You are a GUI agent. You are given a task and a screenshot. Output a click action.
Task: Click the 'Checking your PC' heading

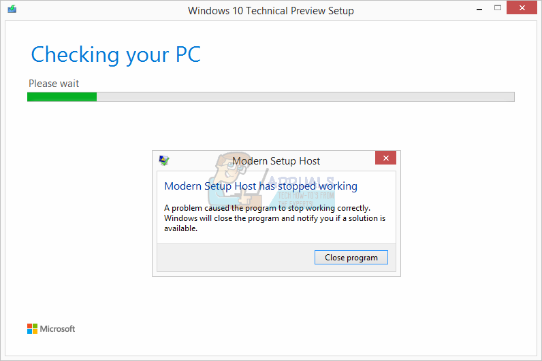click(x=116, y=55)
